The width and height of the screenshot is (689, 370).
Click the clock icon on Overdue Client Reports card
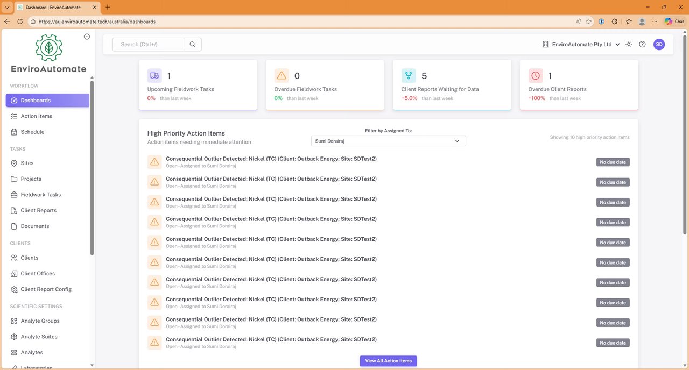[536, 76]
